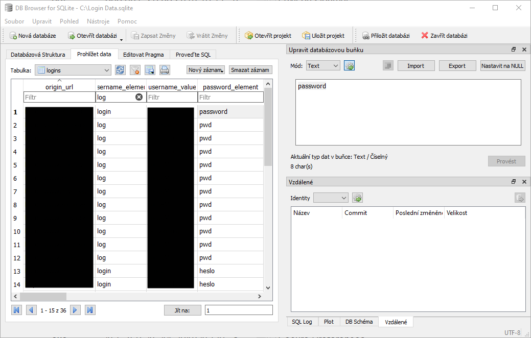This screenshot has height=338, width=531.
Task: Select the 'password' cell in row 1
Action: (230, 112)
